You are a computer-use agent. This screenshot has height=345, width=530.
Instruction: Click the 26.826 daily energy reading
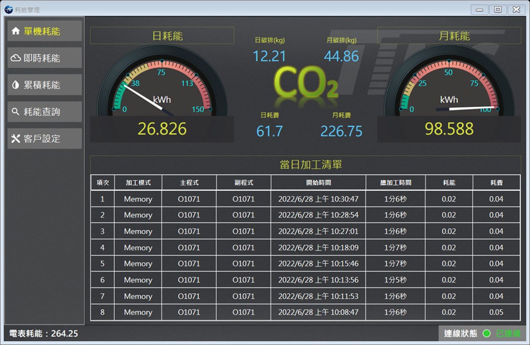162,129
